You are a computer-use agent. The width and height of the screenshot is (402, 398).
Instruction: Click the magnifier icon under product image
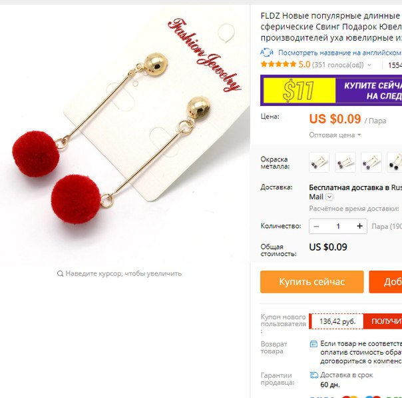pos(60,274)
